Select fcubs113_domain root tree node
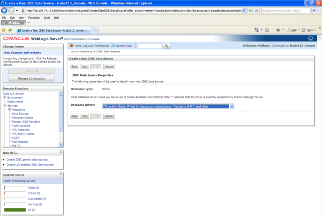322x216 pixels. pos(13,93)
